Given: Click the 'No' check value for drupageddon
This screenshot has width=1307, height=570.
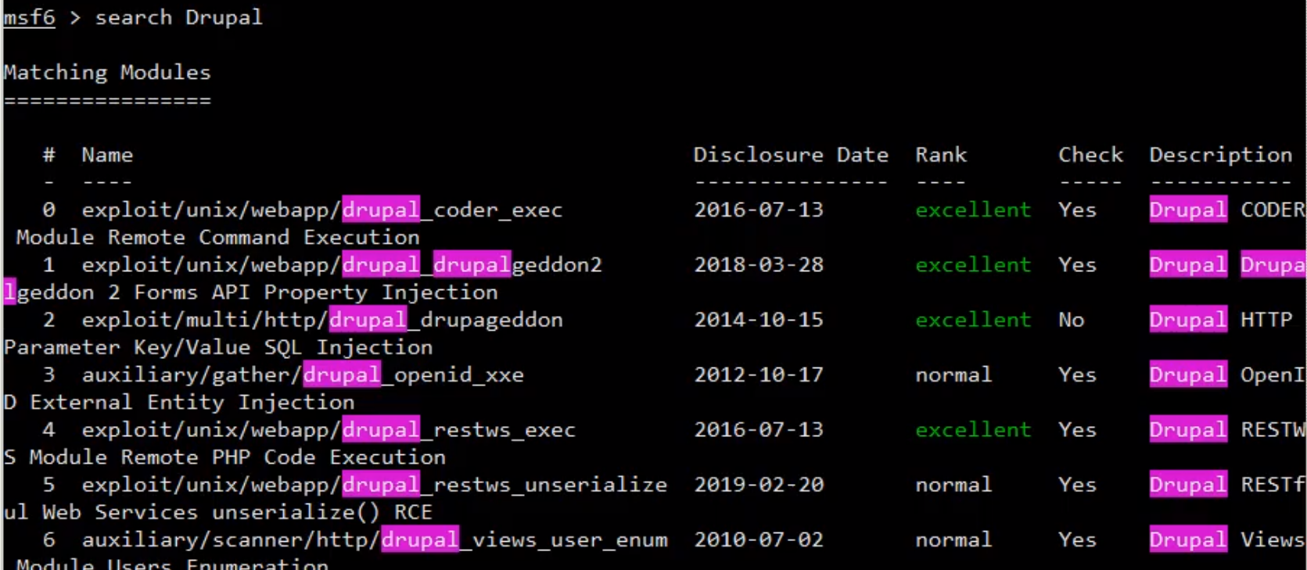Looking at the screenshot, I should coord(1071,320).
